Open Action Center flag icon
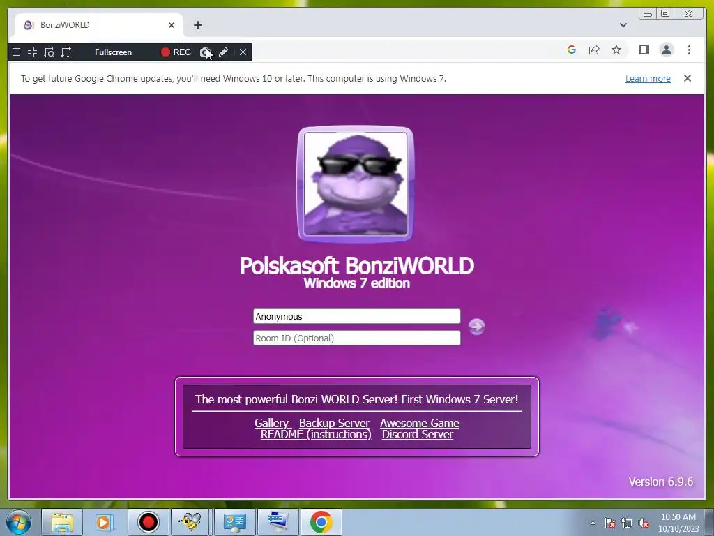This screenshot has width=714, height=536. (609, 523)
